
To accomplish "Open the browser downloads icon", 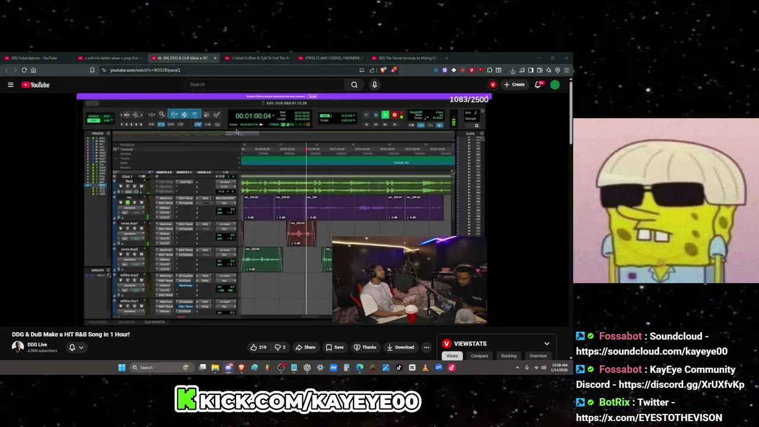I will pos(513,70).
